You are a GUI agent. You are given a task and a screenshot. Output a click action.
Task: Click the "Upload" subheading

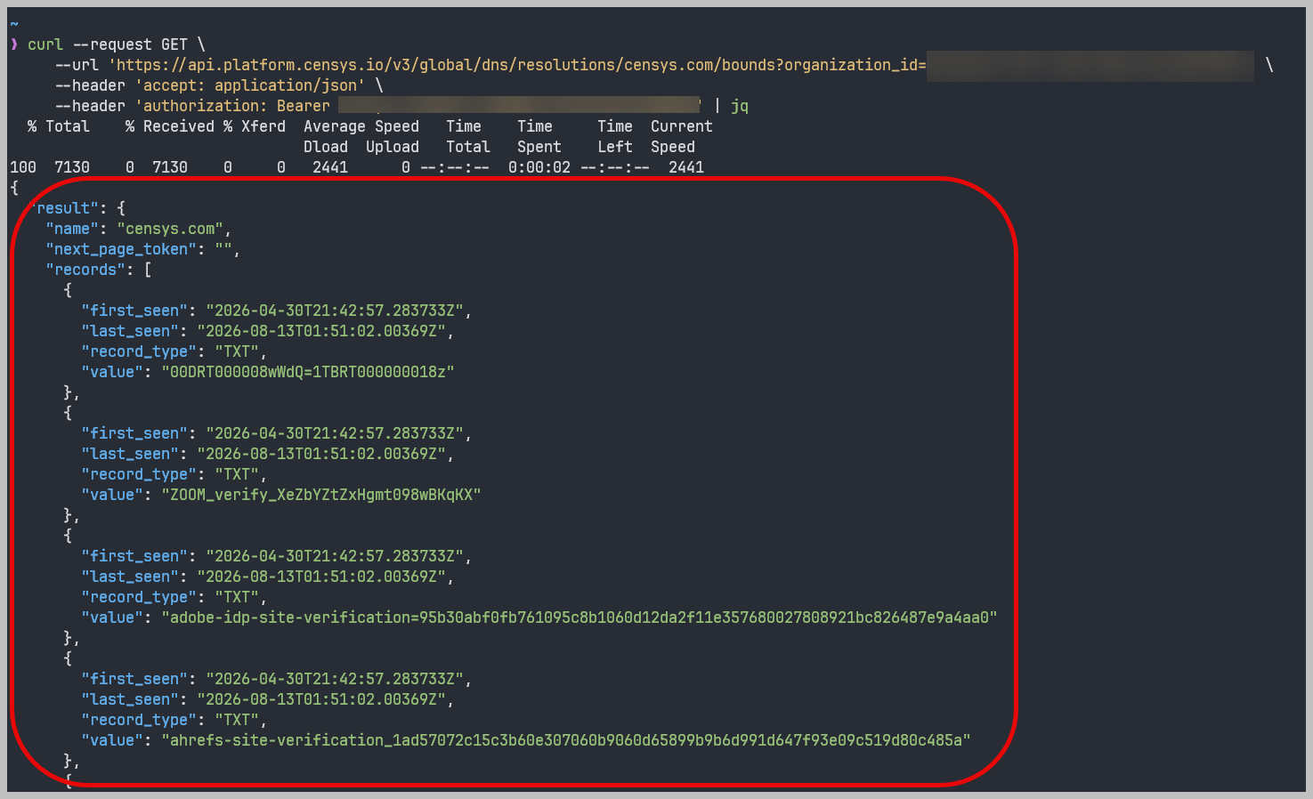point(393,147)
